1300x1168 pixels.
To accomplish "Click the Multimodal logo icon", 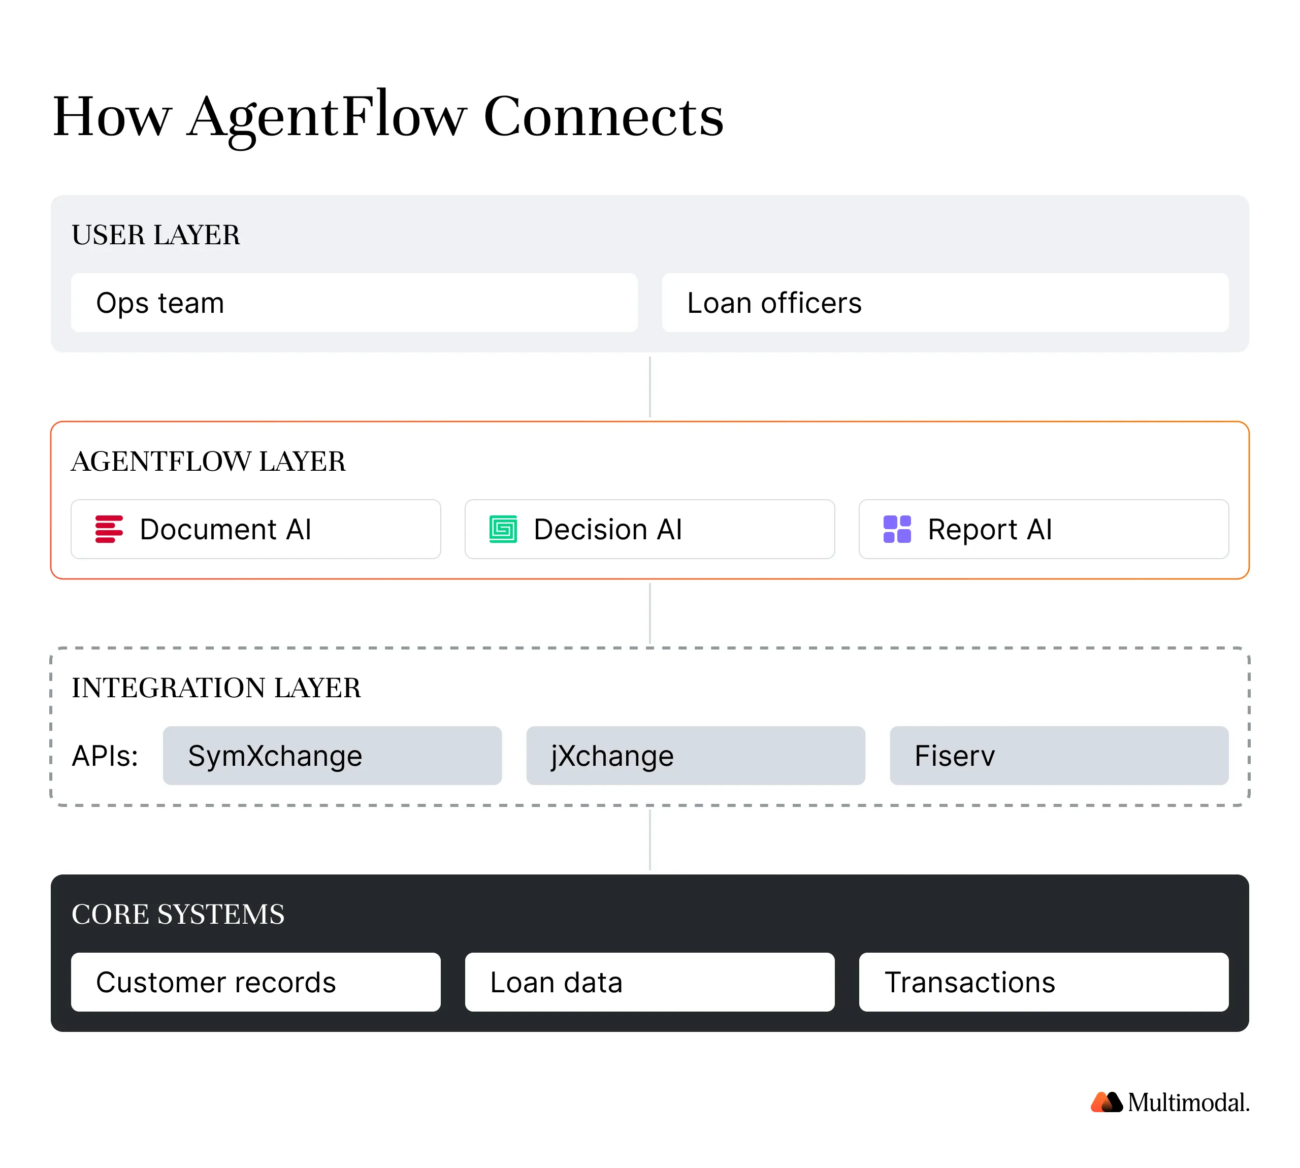I will pos(1106,1102).
